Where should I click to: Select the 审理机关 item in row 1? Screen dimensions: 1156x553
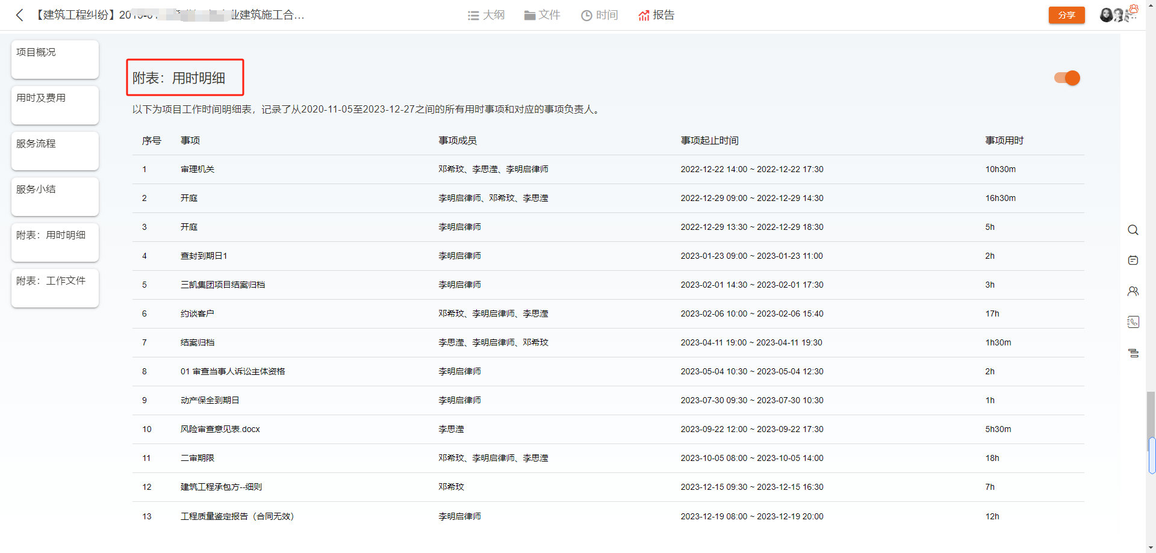197,170
